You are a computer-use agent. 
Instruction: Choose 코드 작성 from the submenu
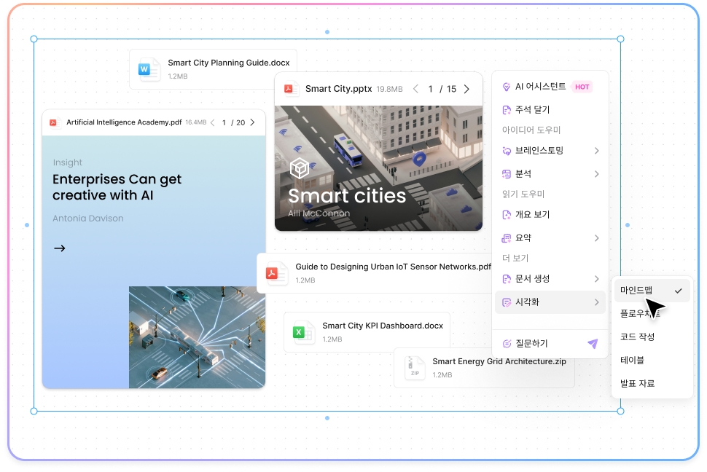(637, 337)
